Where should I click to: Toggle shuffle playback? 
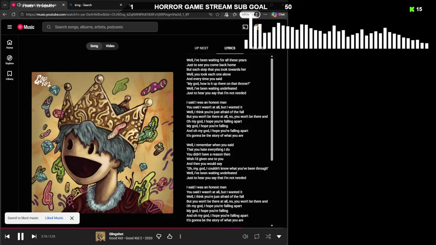coord(268,236)
